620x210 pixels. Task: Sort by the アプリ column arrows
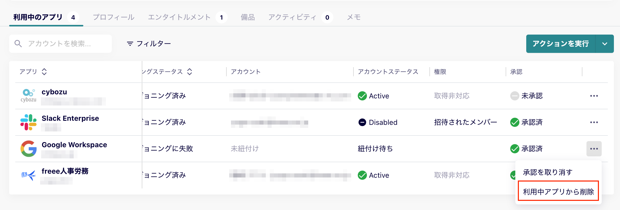pos(44,72)
